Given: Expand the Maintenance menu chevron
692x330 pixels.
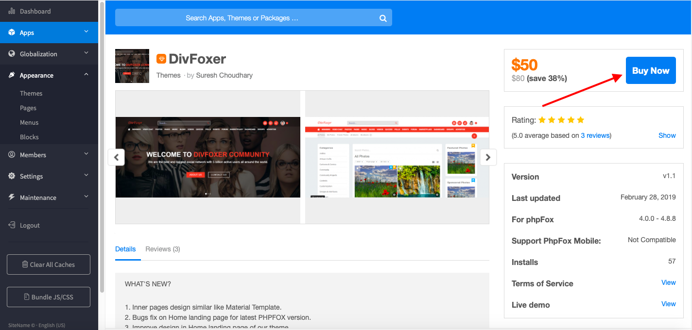Looking at the screenshot, I should 86,197.
